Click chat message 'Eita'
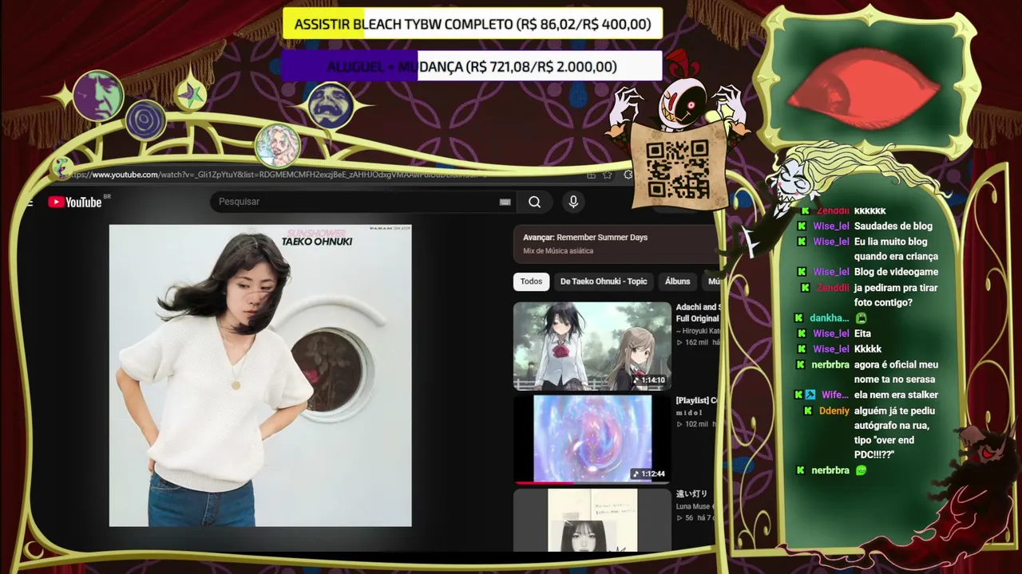Screen dimensions: 1022x574 click(862, 333)
